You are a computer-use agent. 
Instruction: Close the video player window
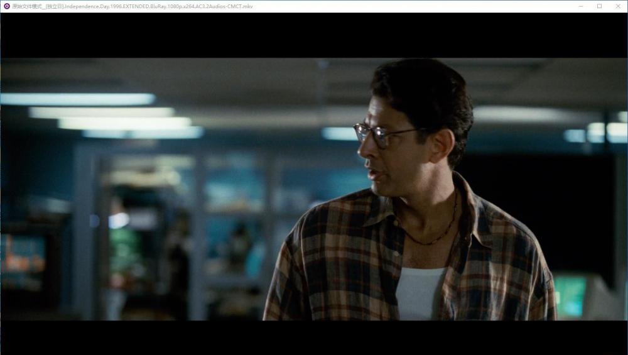(617, 6)
